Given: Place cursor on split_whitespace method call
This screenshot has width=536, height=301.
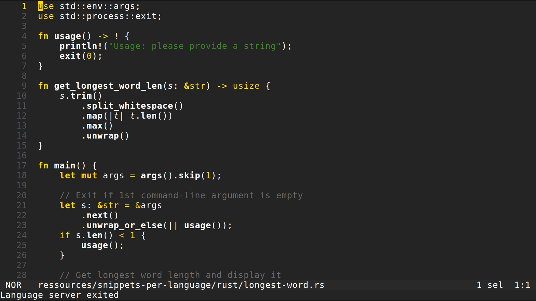Looking at the screenshot, I should [130, 106].
